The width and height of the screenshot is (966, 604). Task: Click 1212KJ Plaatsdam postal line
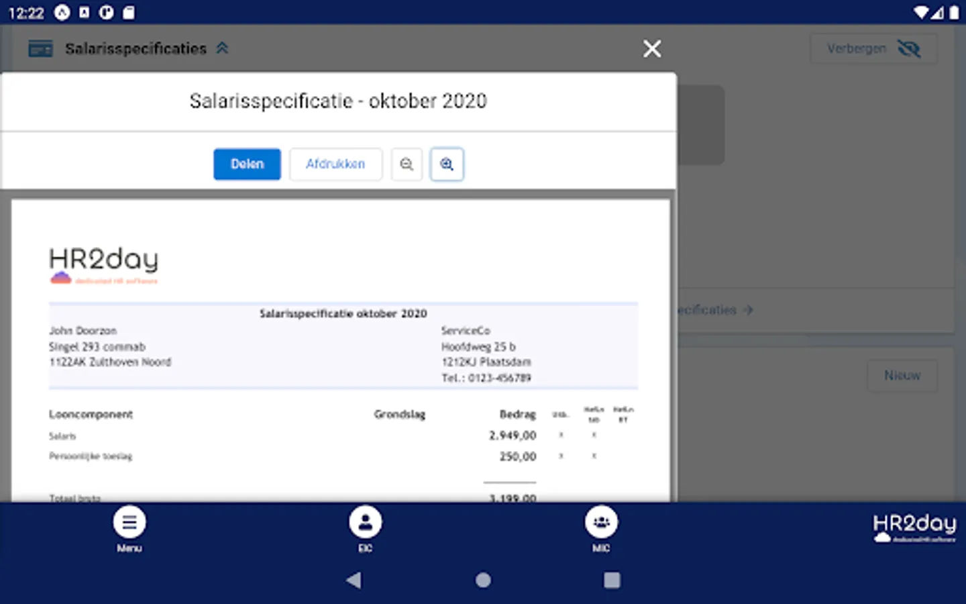coord(486,362)
